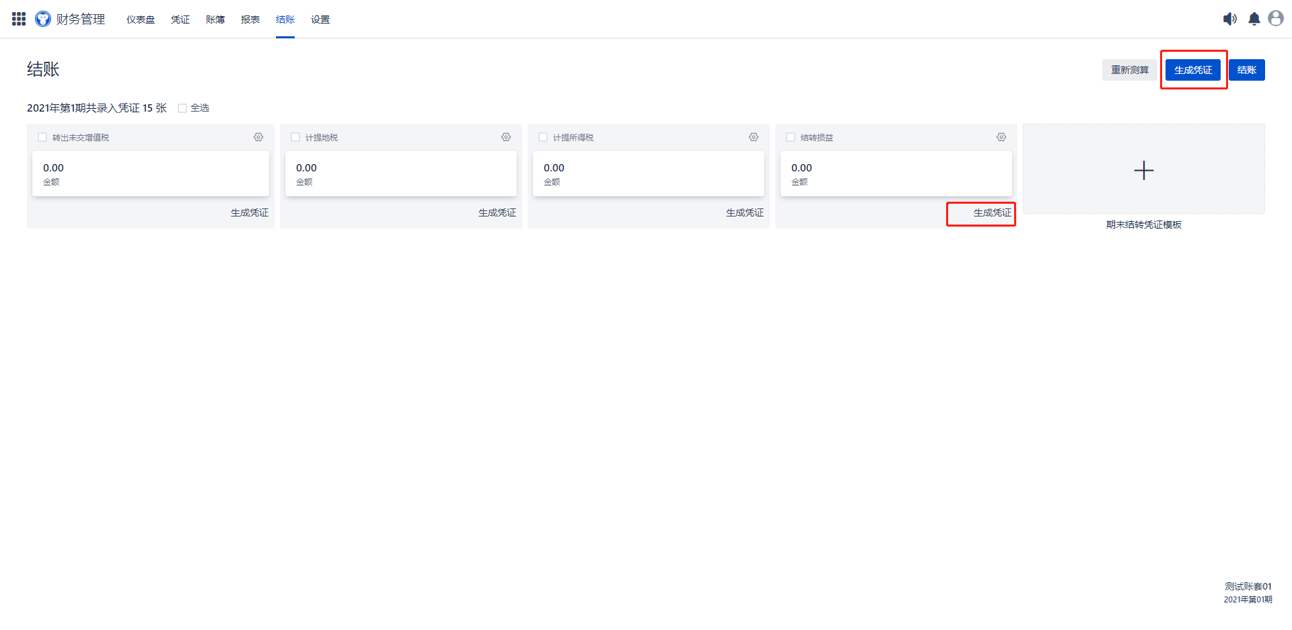
Task: Check the 计提所得税 checkbox
Action: point(543,137)
